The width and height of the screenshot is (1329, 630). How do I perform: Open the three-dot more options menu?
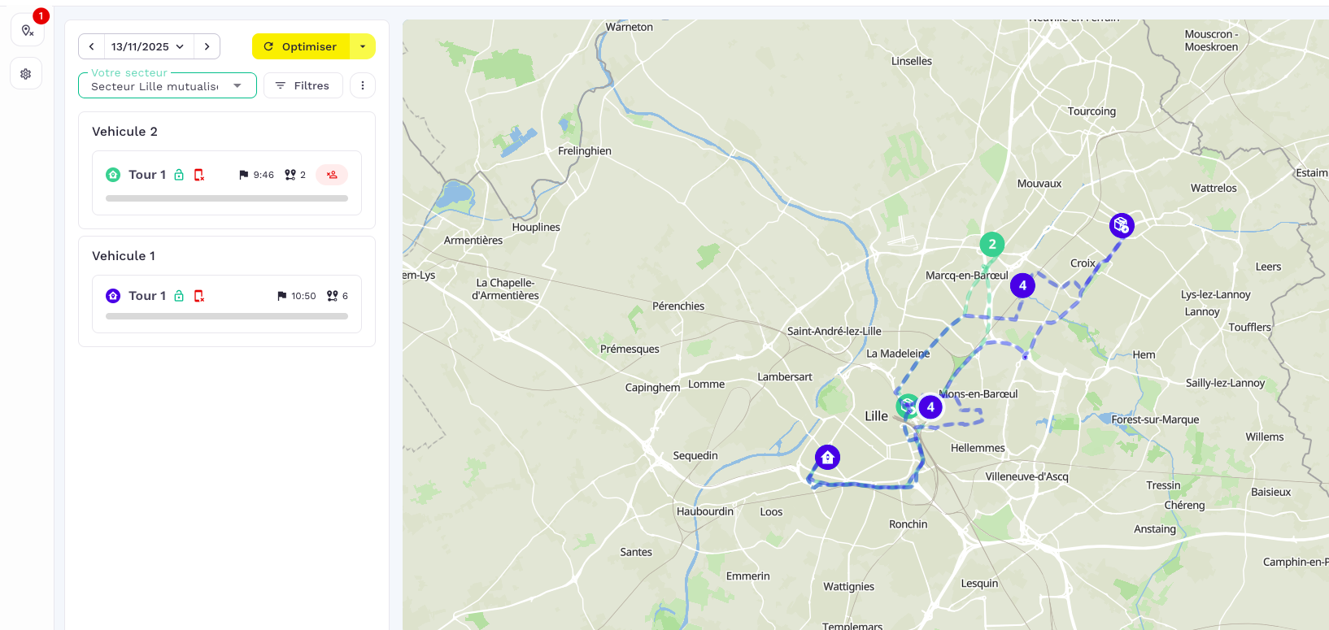click(x=363, y=85)
